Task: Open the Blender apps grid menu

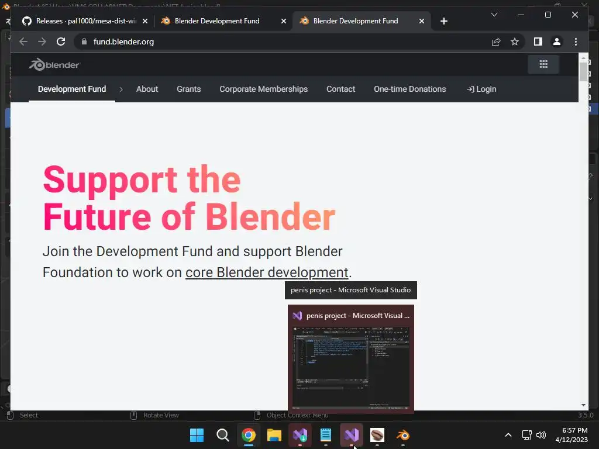Action: coord(543,64)
